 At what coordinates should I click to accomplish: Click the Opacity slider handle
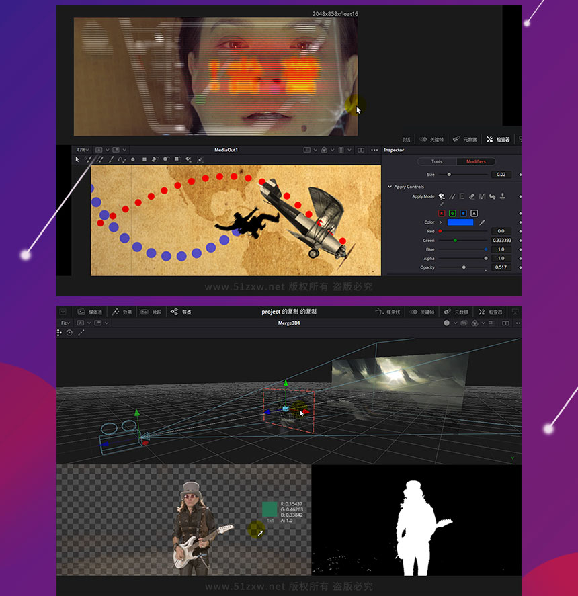point(464,267)
